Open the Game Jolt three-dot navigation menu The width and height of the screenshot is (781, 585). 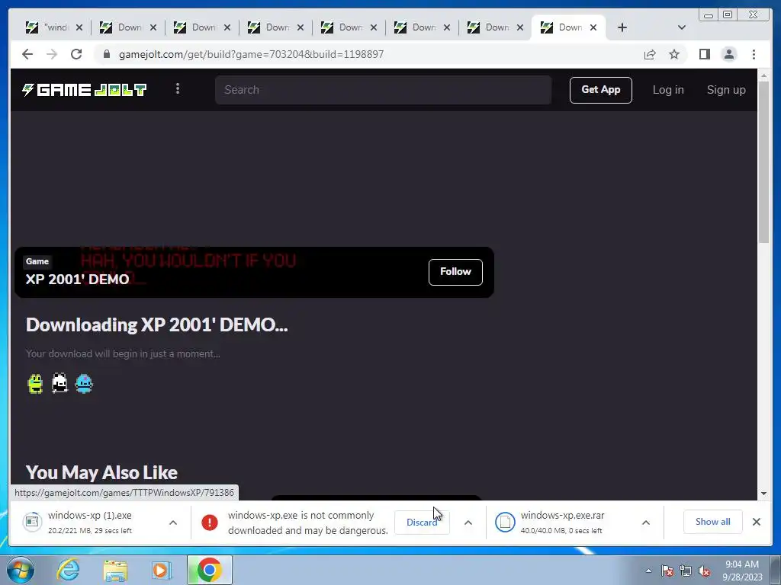point(178,89)
